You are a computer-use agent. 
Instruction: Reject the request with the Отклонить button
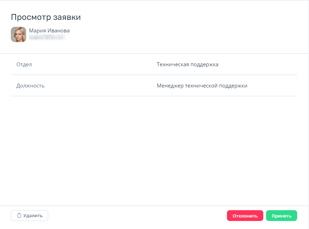tap(245, 216)
